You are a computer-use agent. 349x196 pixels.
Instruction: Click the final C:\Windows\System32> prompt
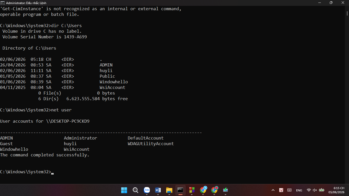(26, 172)
